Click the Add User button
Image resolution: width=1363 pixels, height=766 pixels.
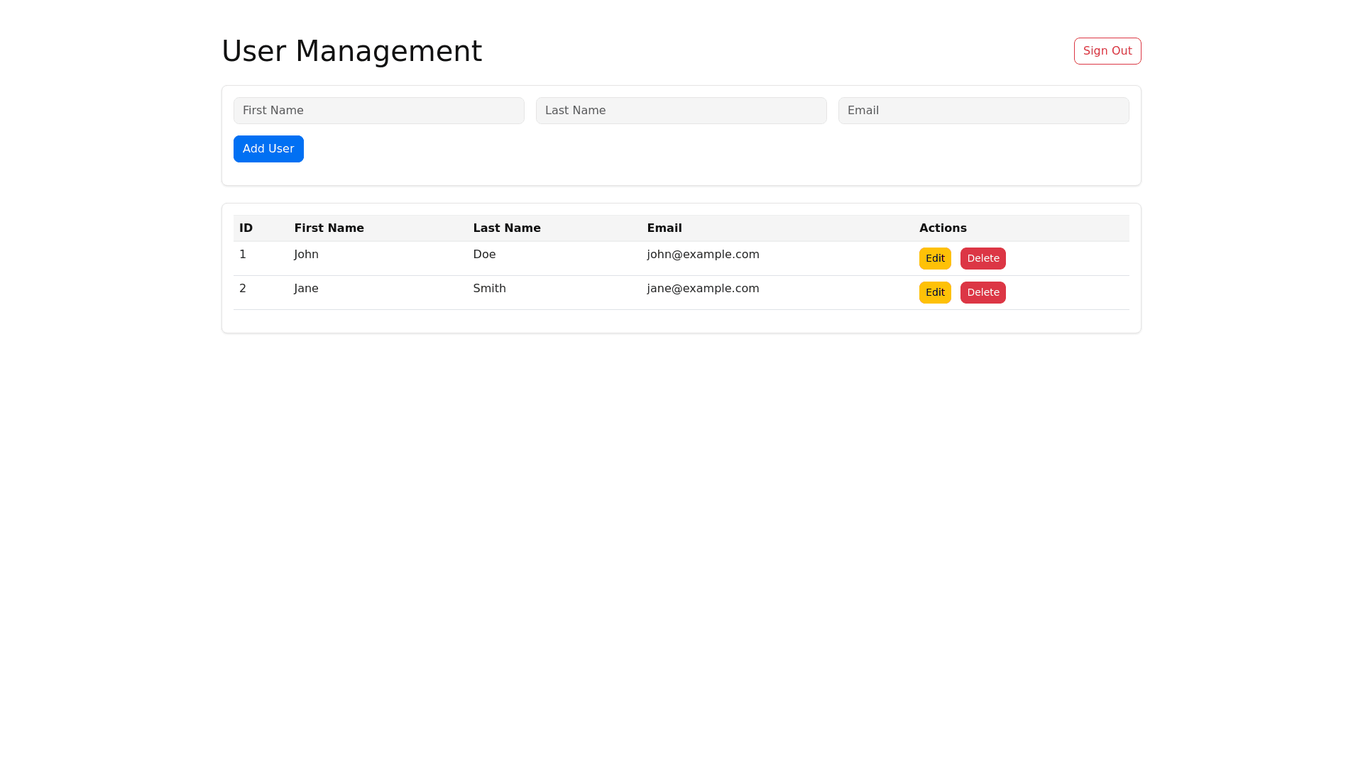tap(268, 149)
